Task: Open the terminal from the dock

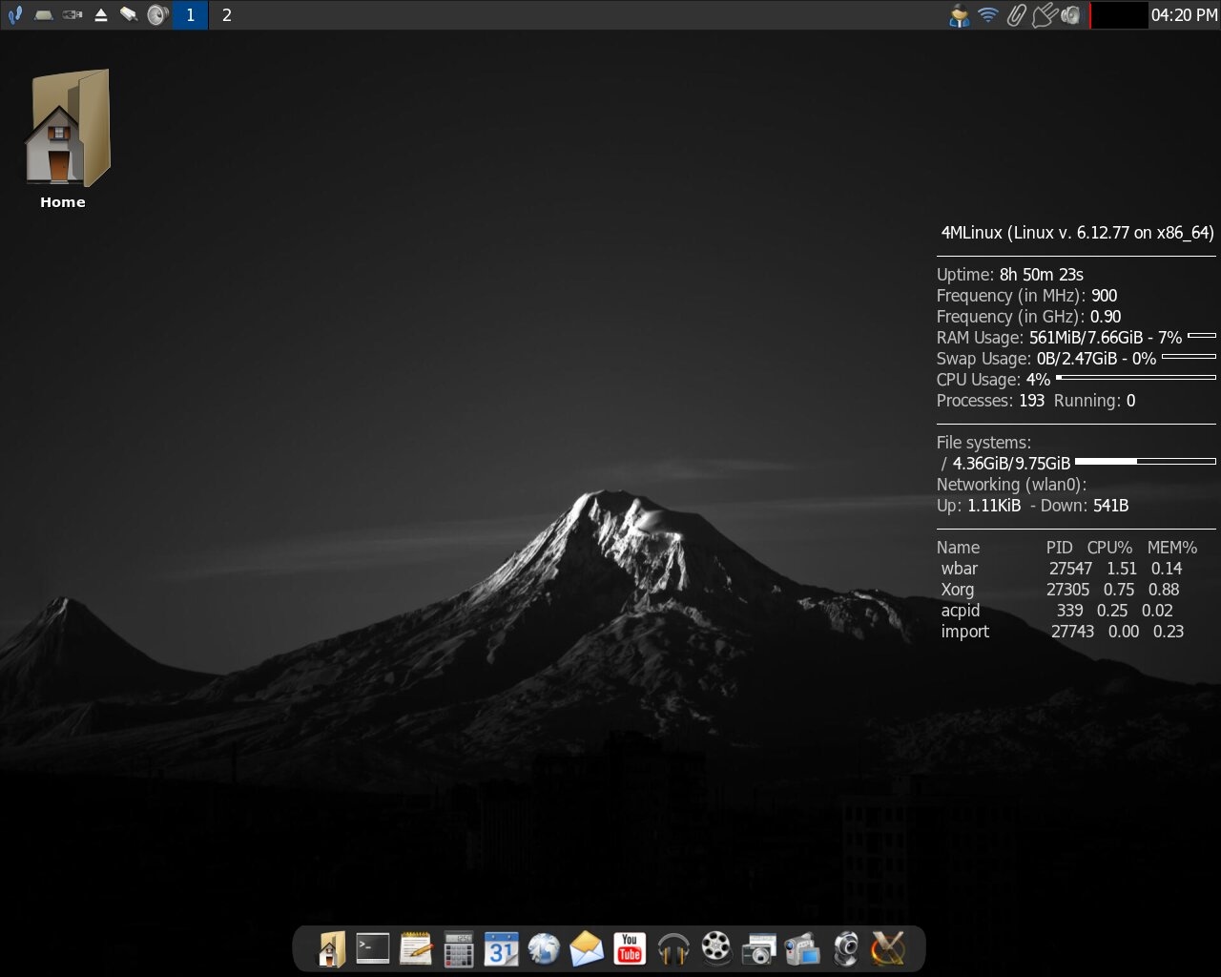Action: [372, 948]
